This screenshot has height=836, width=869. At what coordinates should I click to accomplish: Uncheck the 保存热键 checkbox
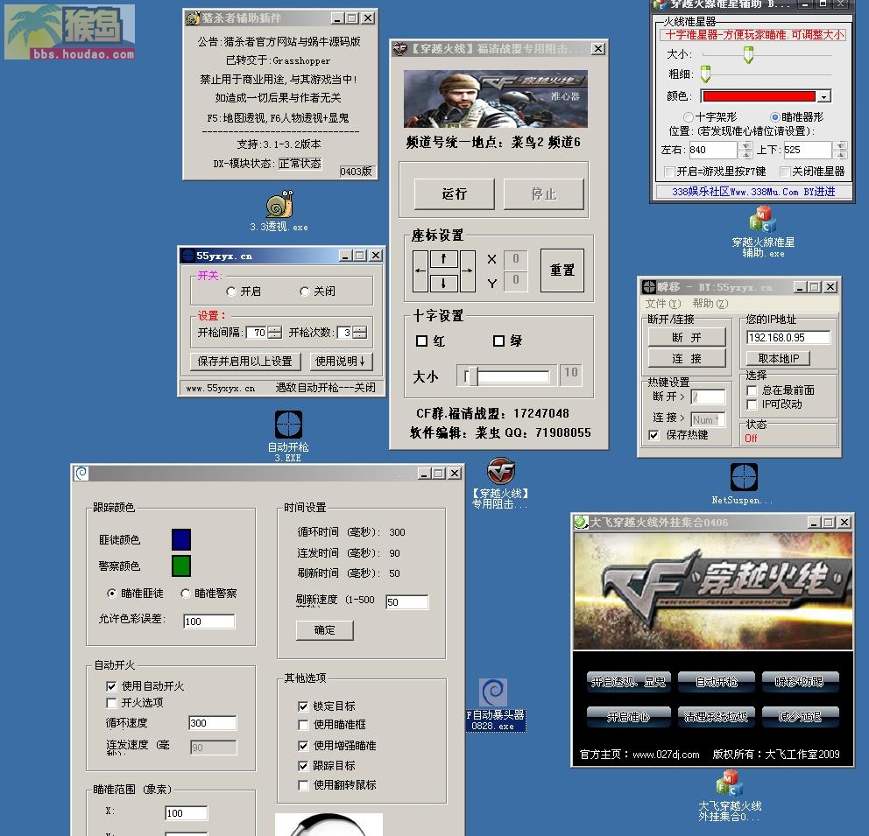(x=654, y=435)
